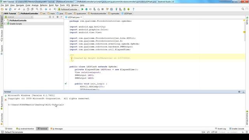Click the Find magnifier icon
Screen dimensions: 249x140
(37, 9)
